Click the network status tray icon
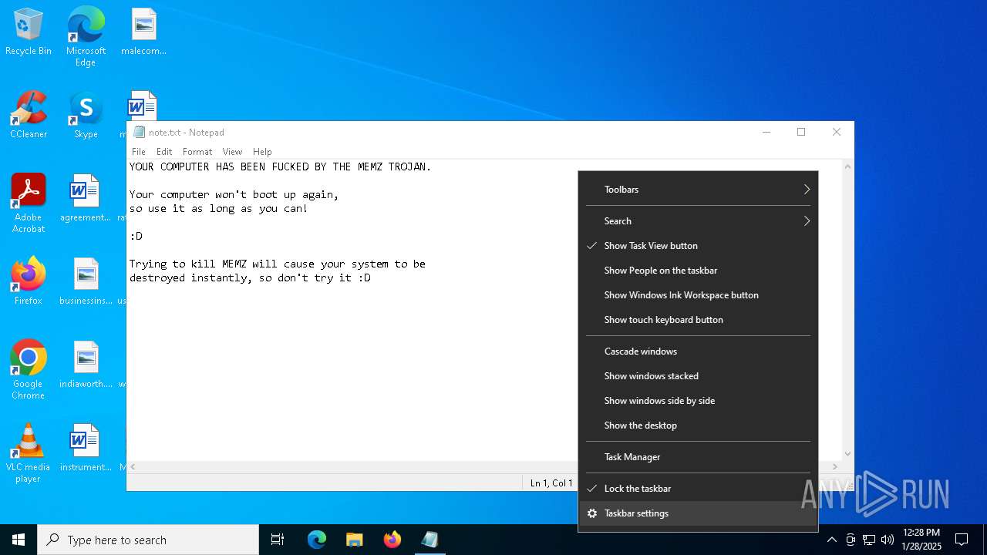 [869, 540]
